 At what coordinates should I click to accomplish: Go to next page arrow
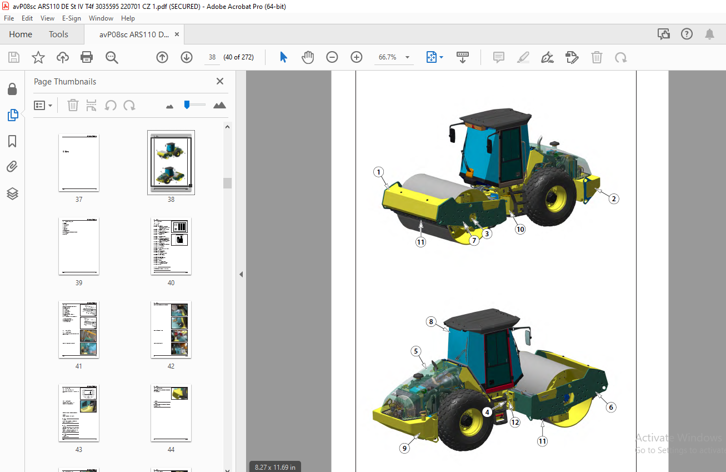[187, 57]
